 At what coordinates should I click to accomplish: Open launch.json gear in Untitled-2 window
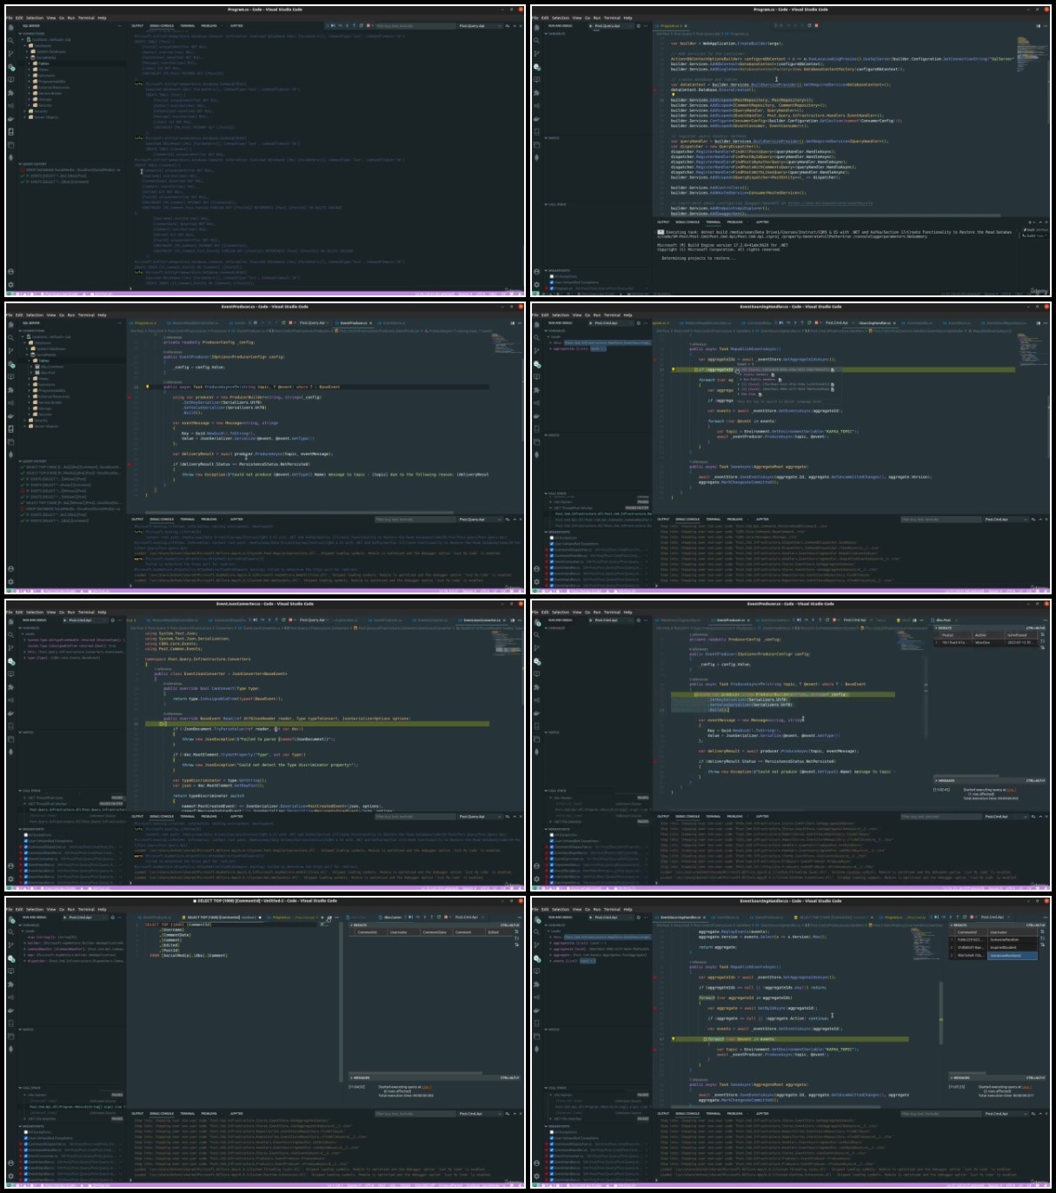coord(113,917)
